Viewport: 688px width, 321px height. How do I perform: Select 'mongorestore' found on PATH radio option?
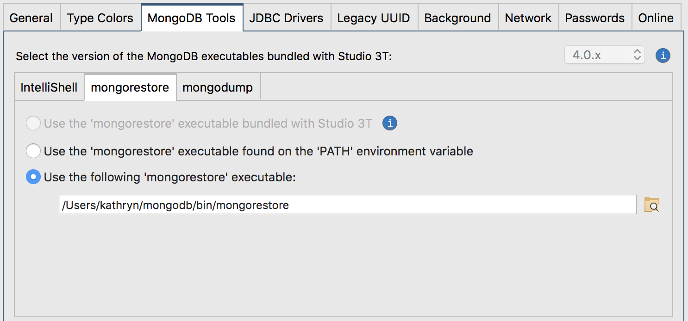coord(33,151)
